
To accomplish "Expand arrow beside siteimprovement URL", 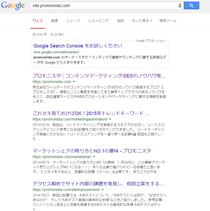I will [x=103, y=190].
